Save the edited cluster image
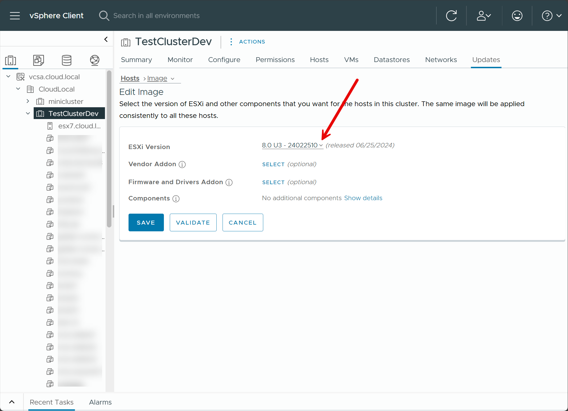The height and width of the screenshot is (411, 568). [x=146, y=222]
